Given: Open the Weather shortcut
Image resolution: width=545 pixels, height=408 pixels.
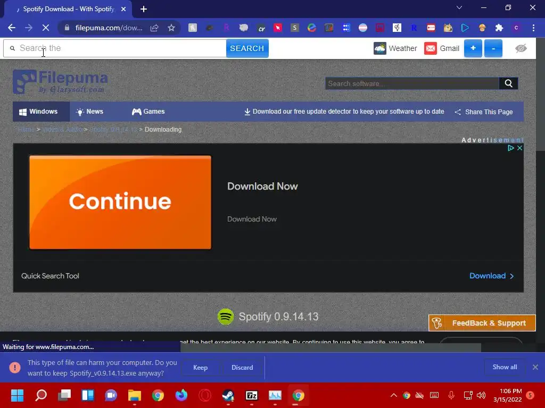Looking at the screenshot, I should click(395, 48).
